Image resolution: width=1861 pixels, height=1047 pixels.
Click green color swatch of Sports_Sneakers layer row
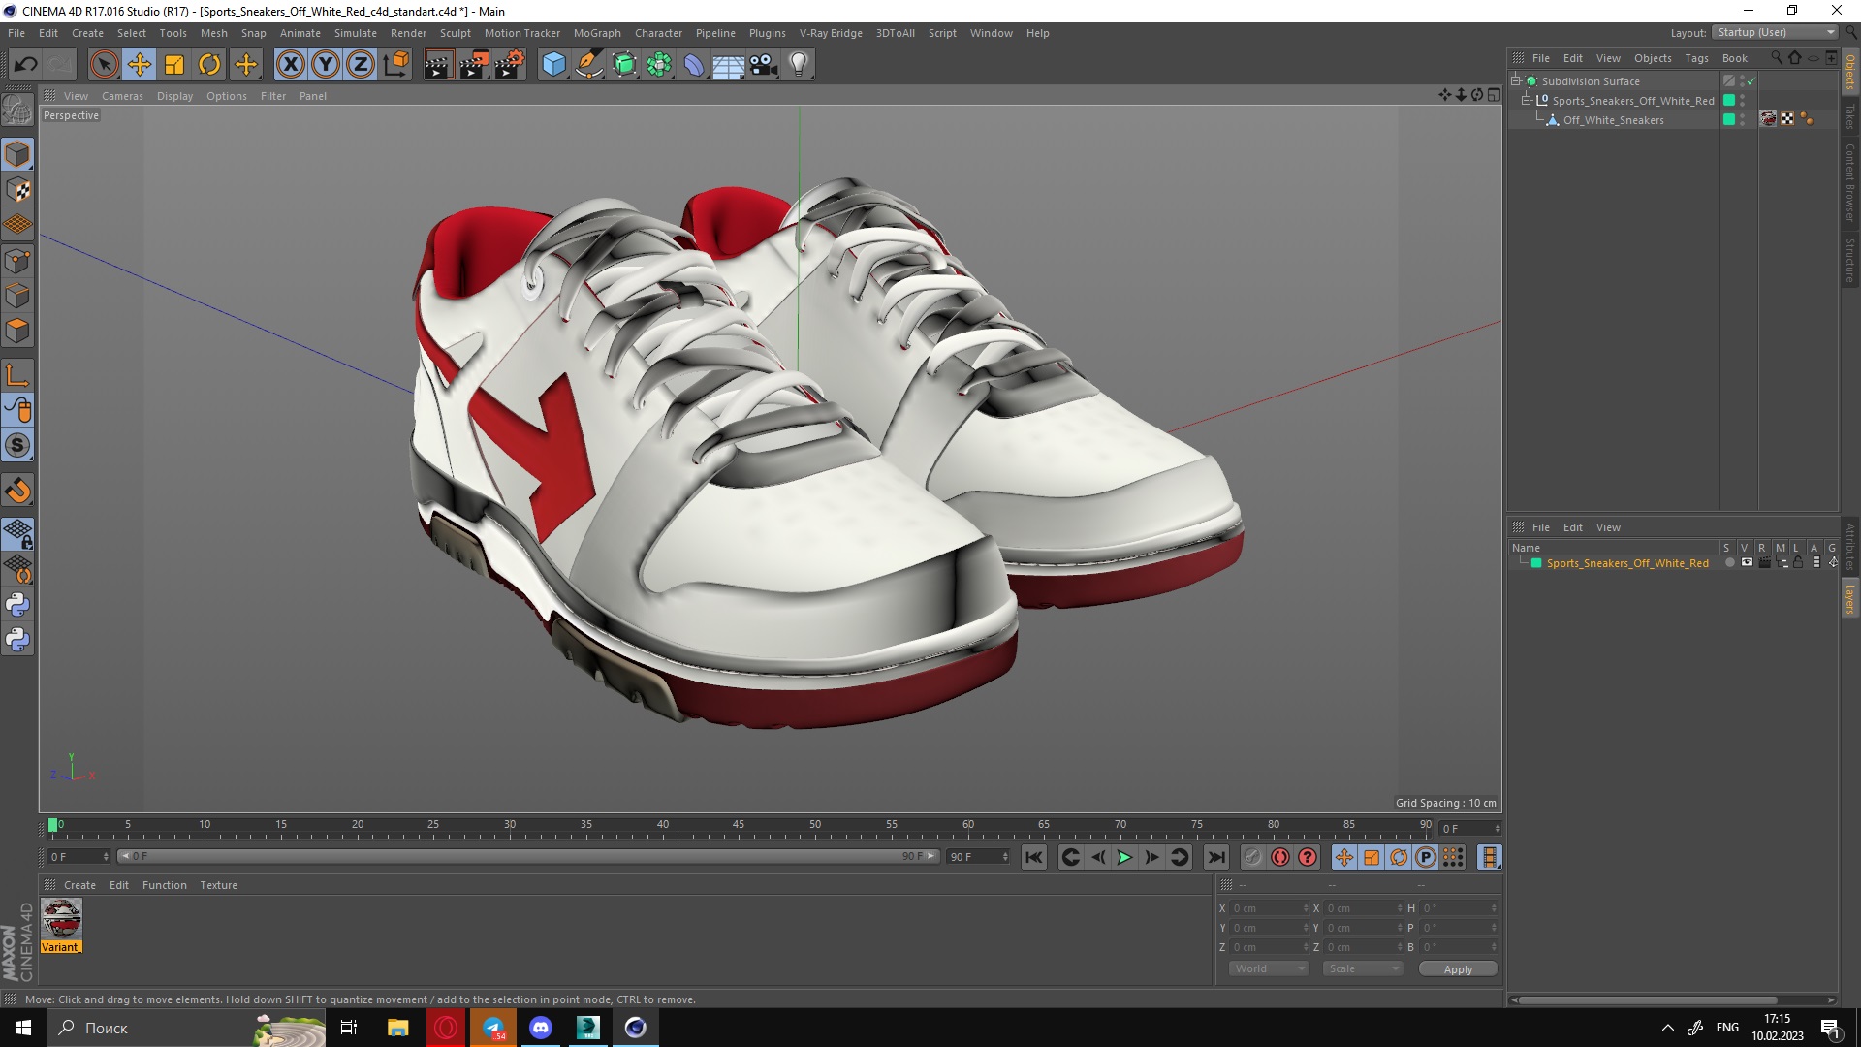(1536, 563)
